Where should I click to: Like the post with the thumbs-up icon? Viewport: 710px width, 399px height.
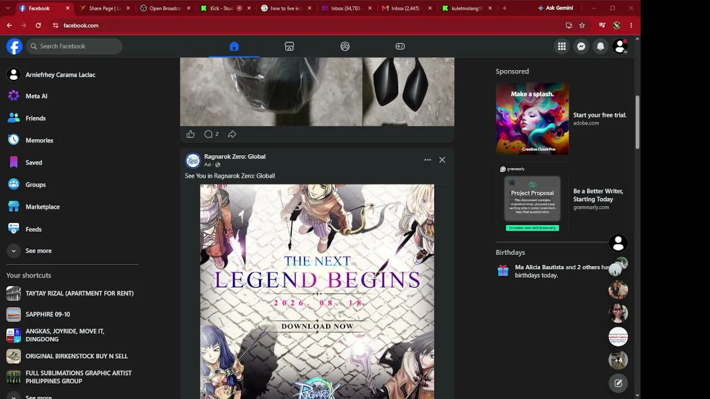pyautogui.click(x=190, y=134)
